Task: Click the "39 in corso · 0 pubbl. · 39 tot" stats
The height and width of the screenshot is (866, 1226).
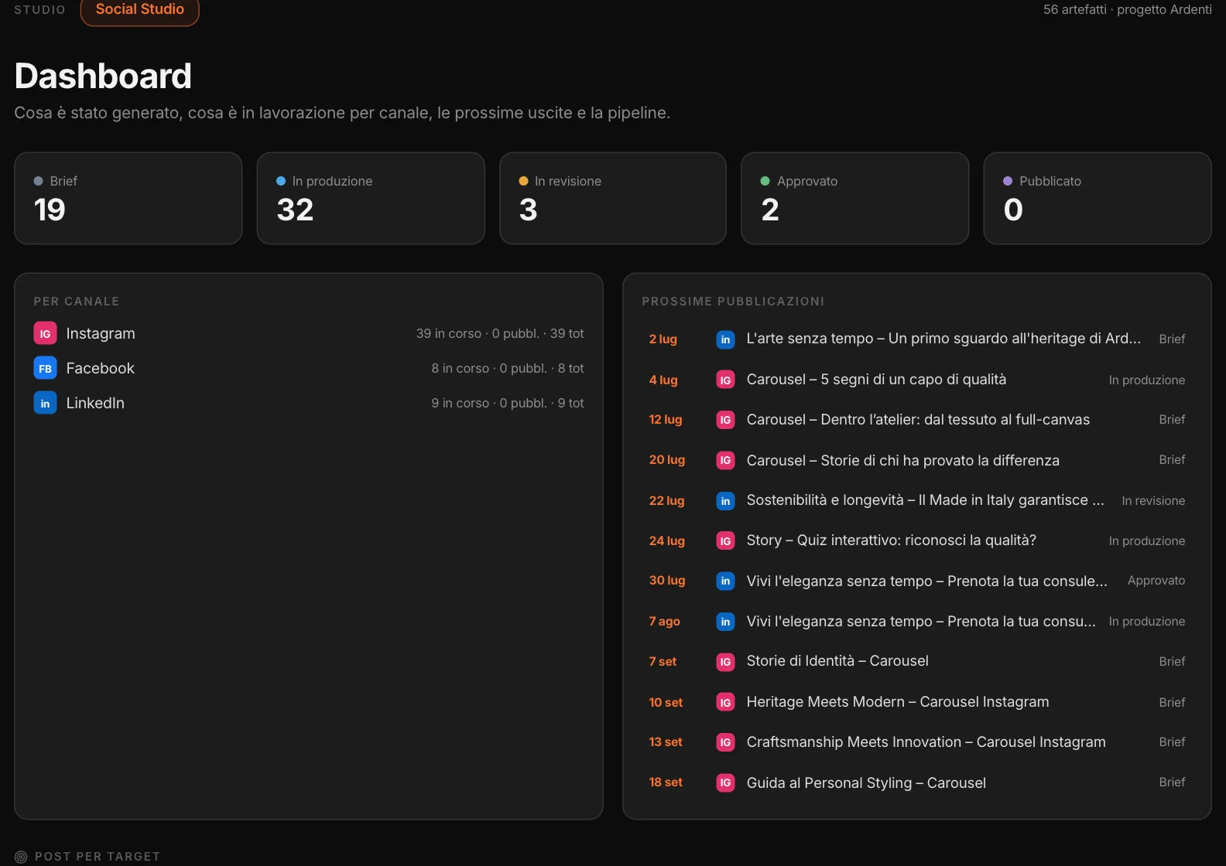Action: [500, 333]
